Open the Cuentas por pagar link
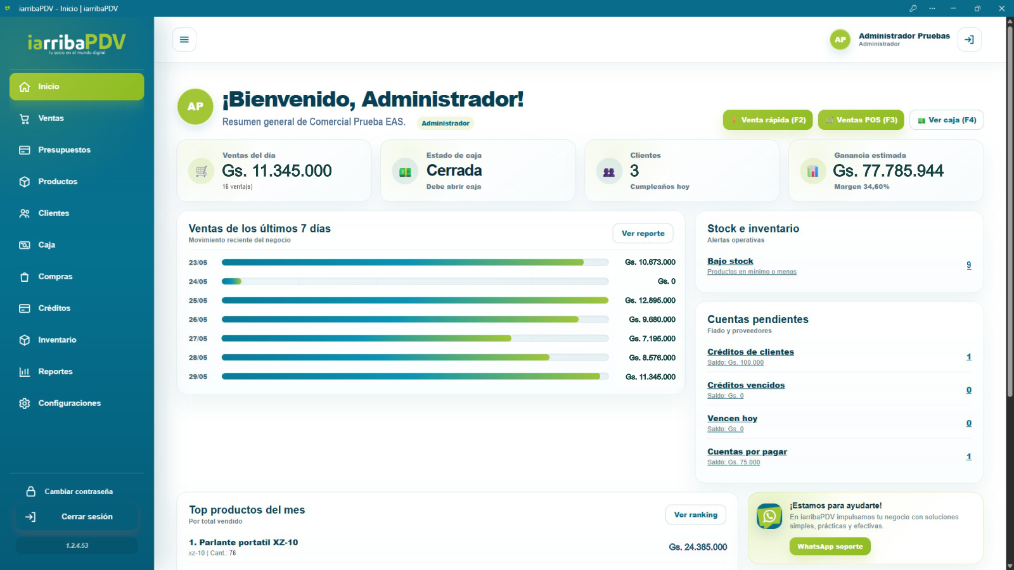Image resolution: width=1014 pixels, height=570 pixels. click(x=747, y=452)
